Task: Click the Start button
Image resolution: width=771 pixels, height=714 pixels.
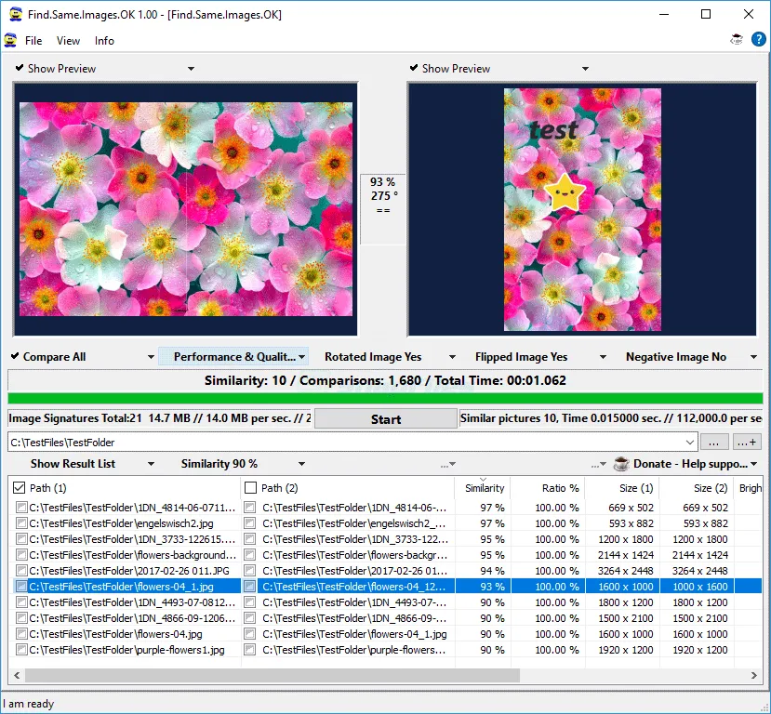Action: (x=386, y=419)
